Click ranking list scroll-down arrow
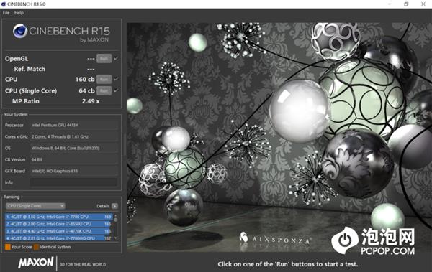Screen dimensions: 432x272 tap(116, 238)
